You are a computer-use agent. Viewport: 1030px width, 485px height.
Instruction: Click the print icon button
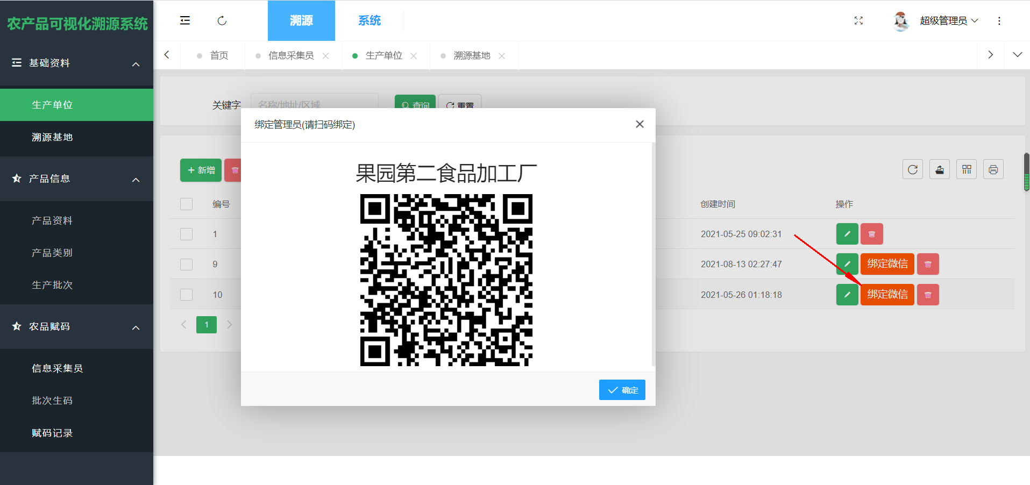[x=993, y=169]
